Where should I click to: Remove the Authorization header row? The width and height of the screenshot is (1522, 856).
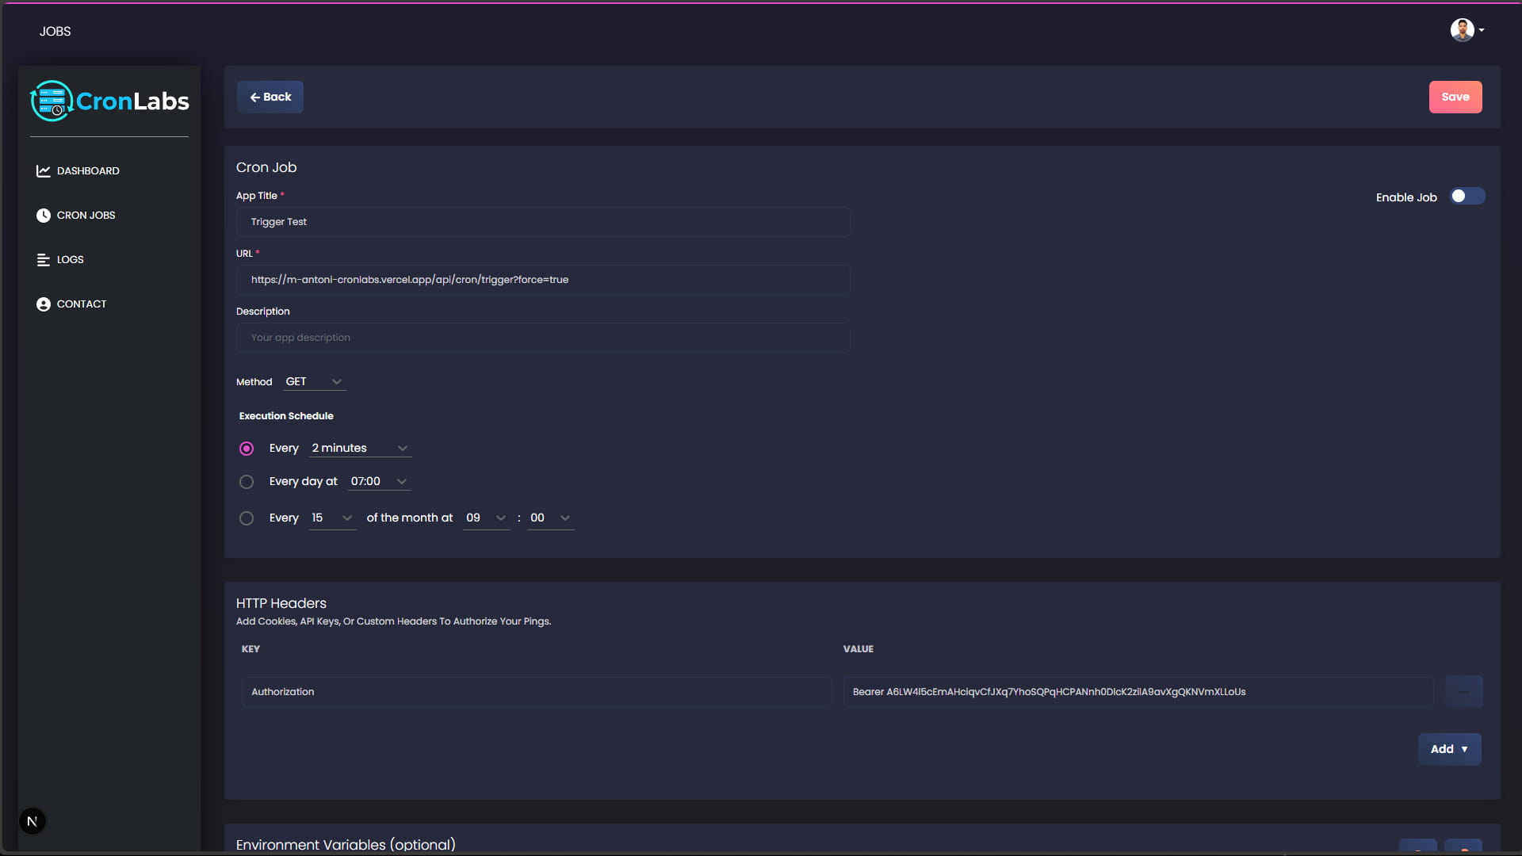click(1463, 692)
